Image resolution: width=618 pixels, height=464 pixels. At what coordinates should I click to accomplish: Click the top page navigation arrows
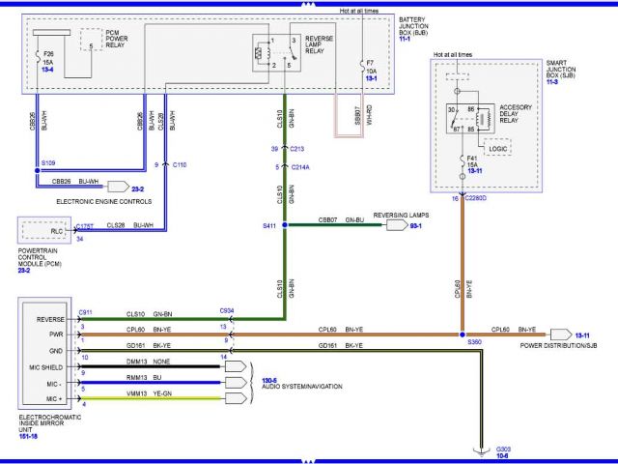point(309,5)
